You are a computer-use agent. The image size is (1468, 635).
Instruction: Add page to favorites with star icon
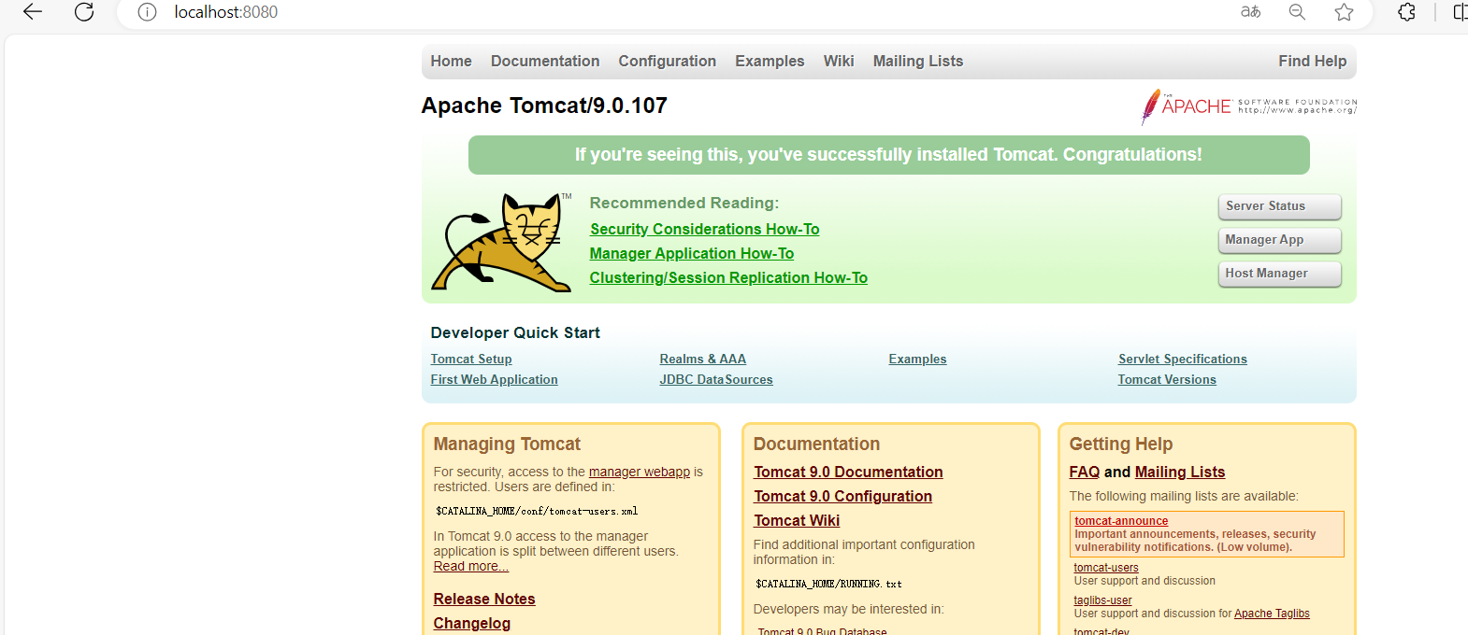(x=1344, y=12)
